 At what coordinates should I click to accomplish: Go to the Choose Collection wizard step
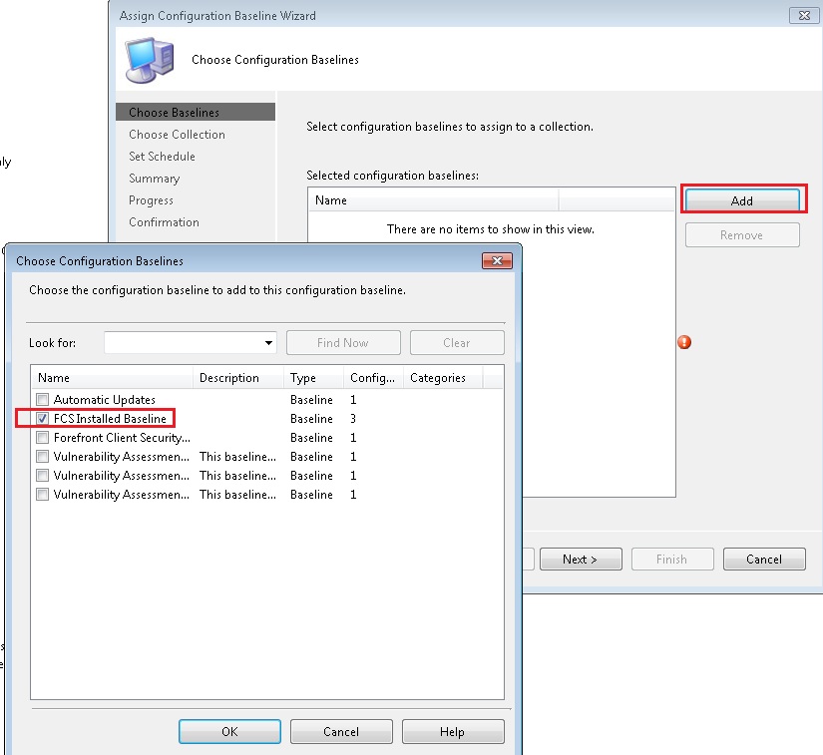(177, 134)
